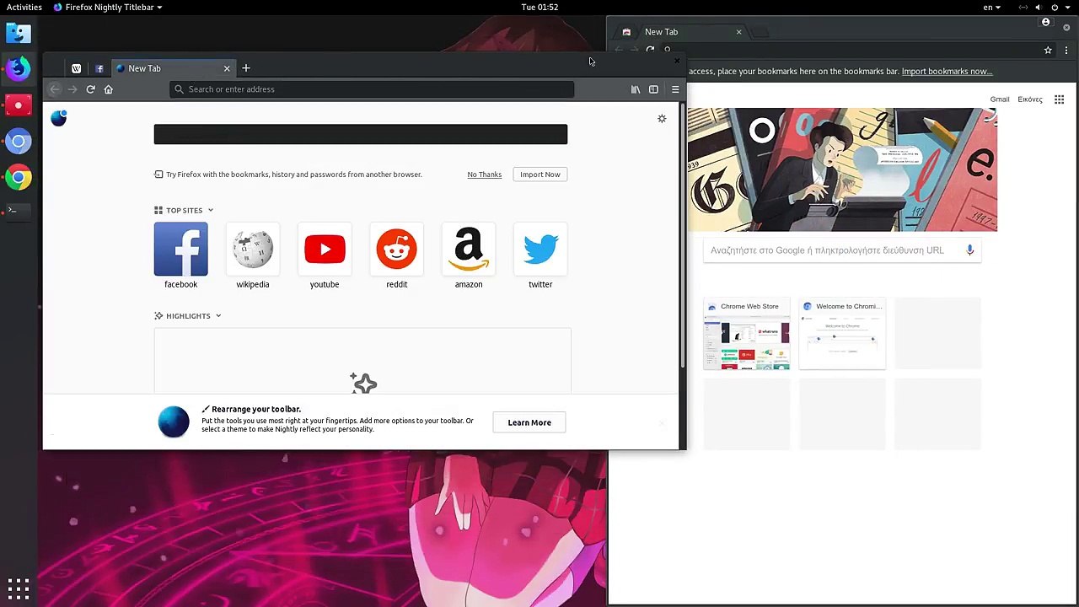
Task: Click the volume icon in top bar
Action: click(x=1038, y=7)
